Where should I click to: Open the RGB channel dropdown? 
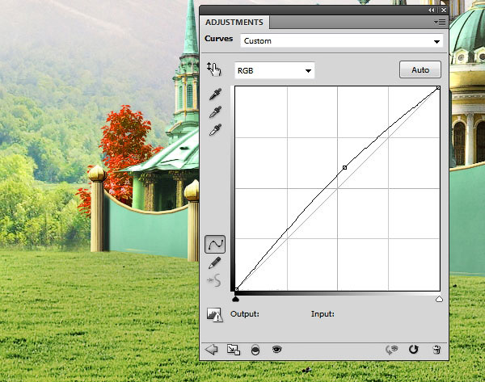tap(274, 70)
